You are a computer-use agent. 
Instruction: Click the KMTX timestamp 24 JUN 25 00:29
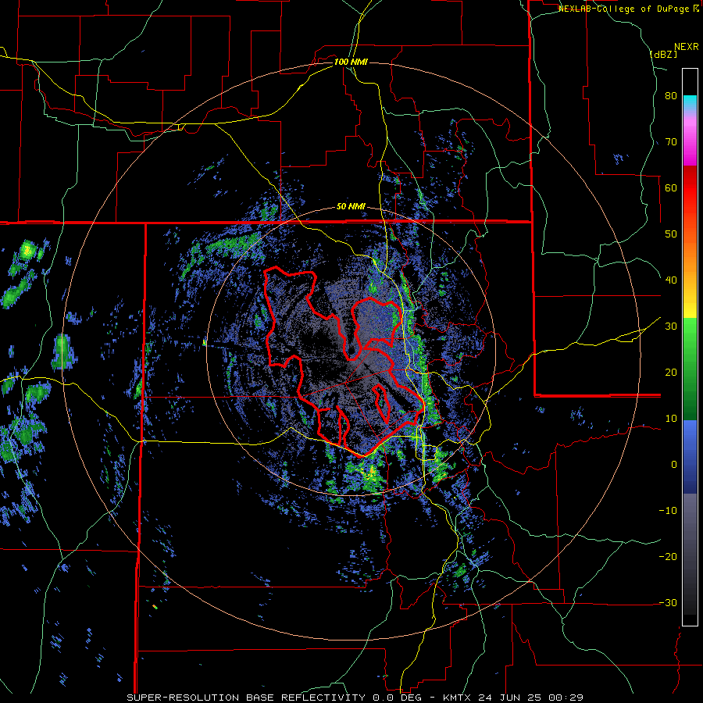(513, 698)
